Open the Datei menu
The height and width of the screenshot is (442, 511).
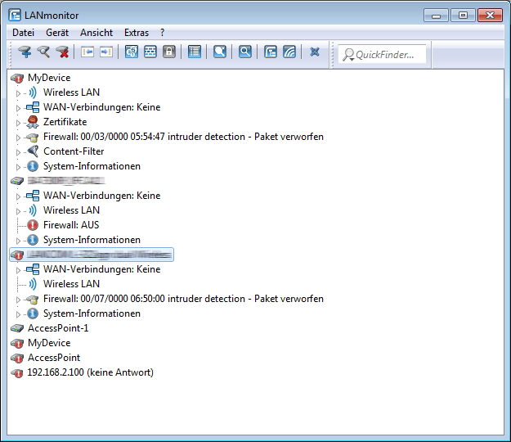[x=23, y=33]
